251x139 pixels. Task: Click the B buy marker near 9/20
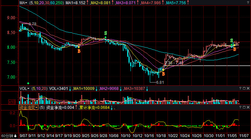tap(79, 51)
